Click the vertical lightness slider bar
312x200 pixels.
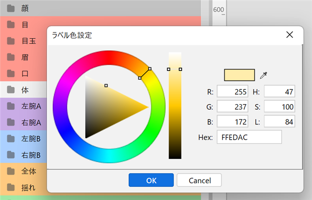(175, 105)
